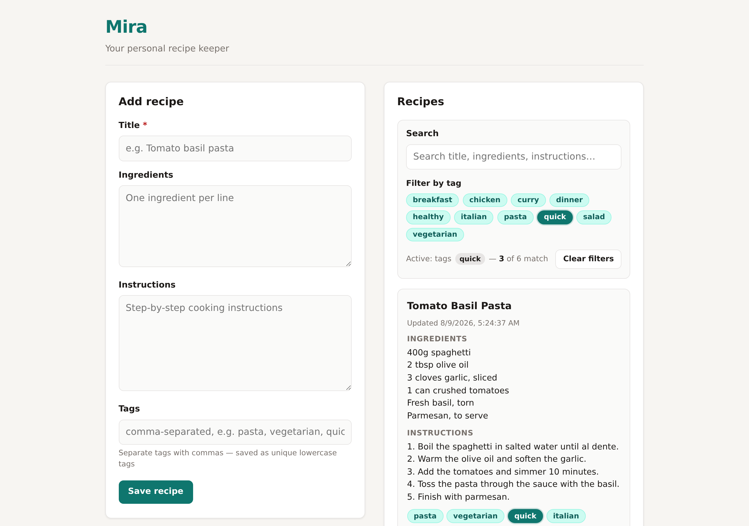
Task: Click step '2. Warm the olive oil' instruction
Action: point(496,459)
